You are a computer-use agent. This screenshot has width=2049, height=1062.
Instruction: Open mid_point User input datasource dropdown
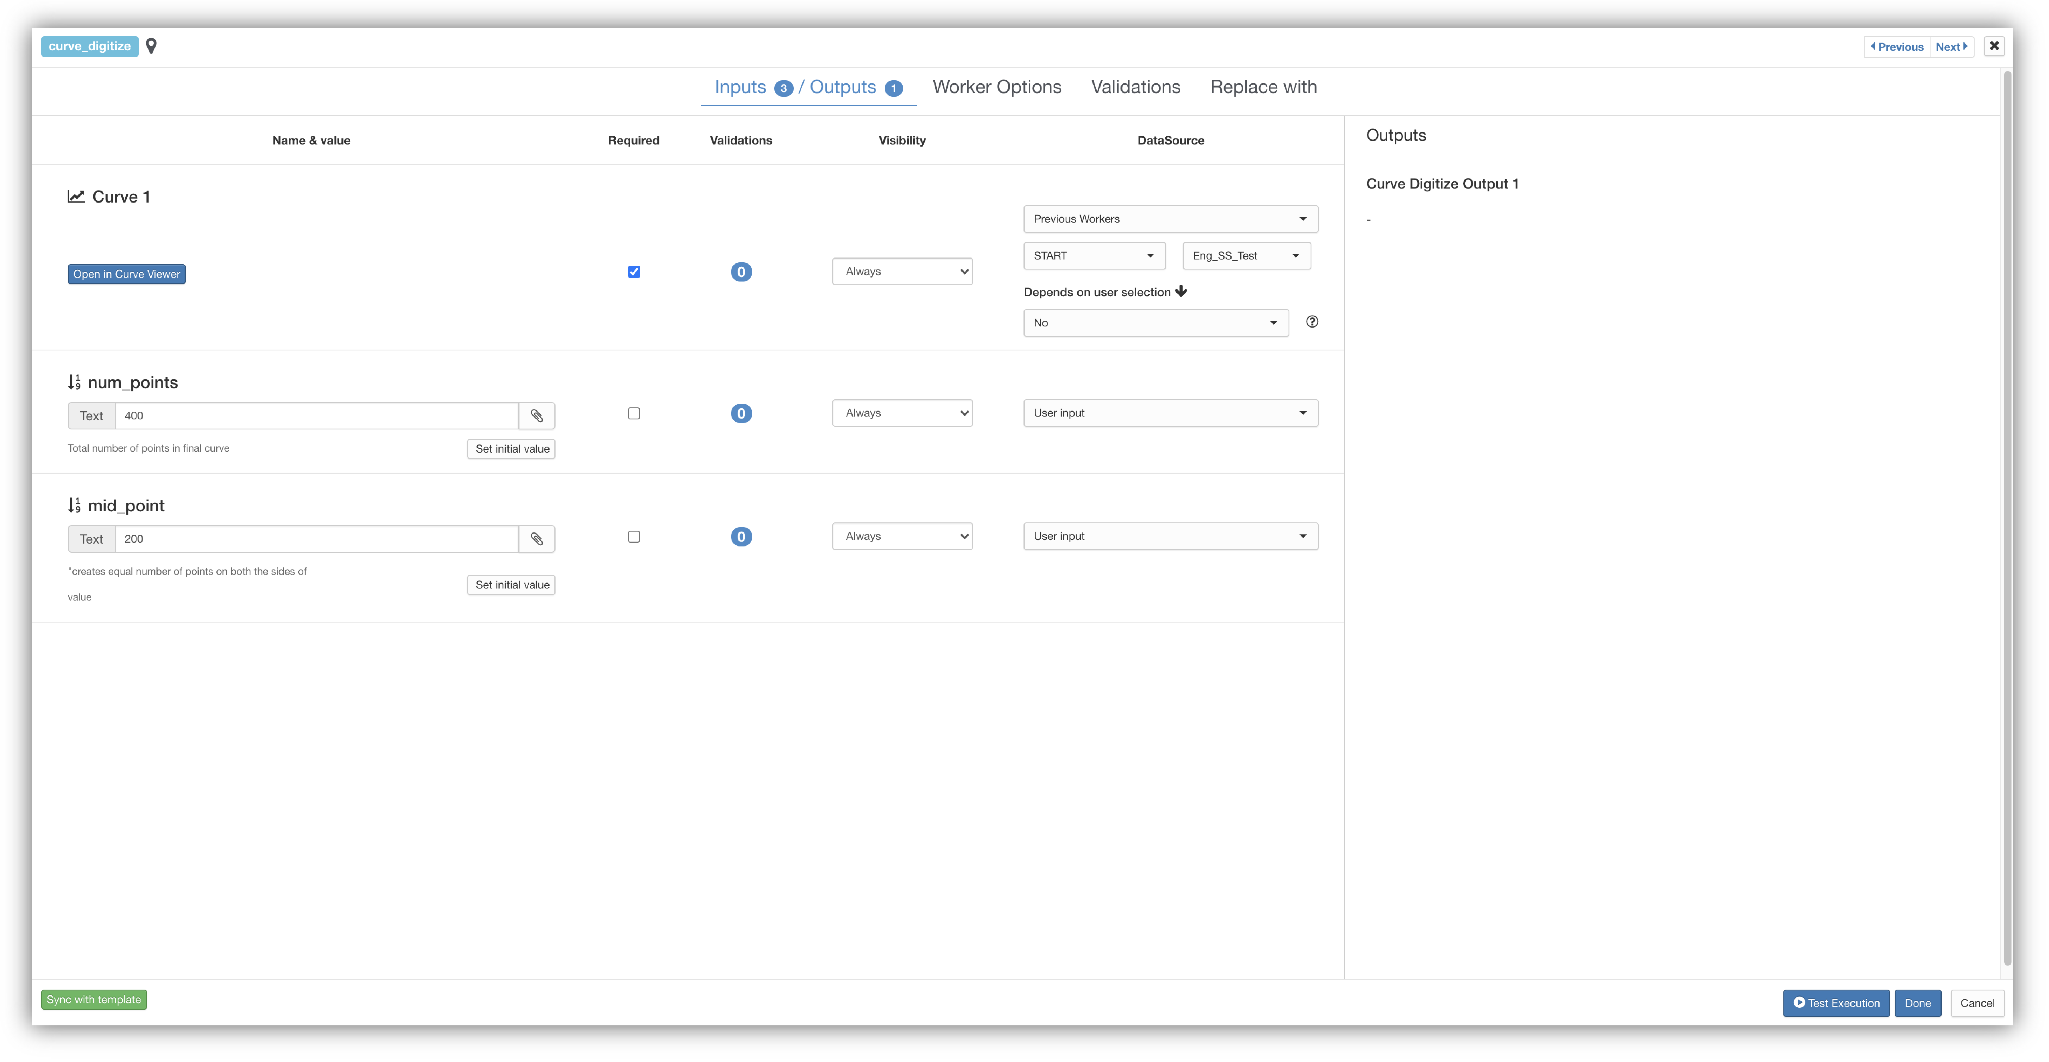coord(1171,536)
